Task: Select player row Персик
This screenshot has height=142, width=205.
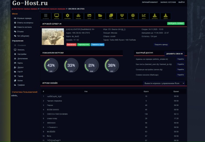Action: [x=114, y=105]
